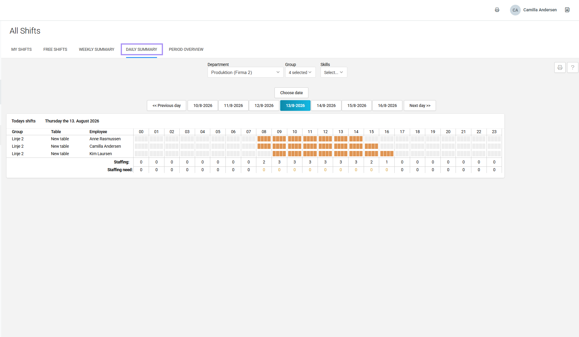Open the Period Overview tab
Screen dimensions: 579x337
point(186,49)
